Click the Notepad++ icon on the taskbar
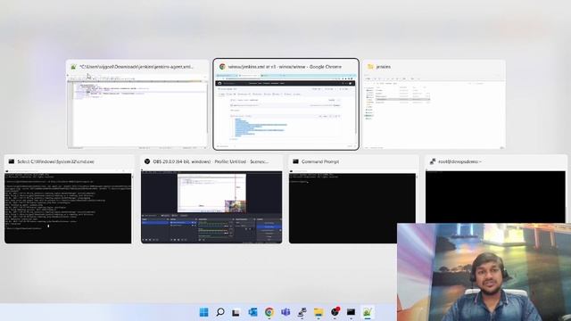The width and height of the screenshot is (571, 321). [368, 312]
